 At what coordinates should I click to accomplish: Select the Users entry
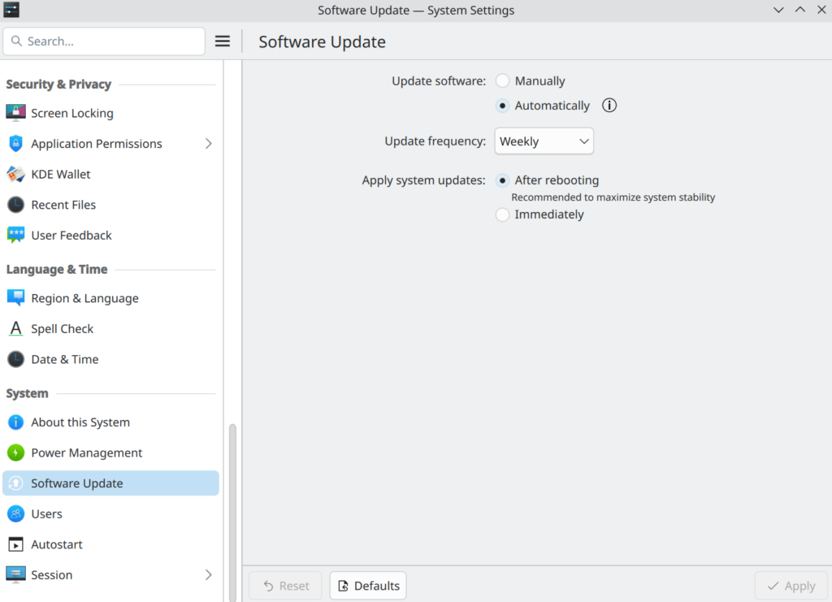110,514
